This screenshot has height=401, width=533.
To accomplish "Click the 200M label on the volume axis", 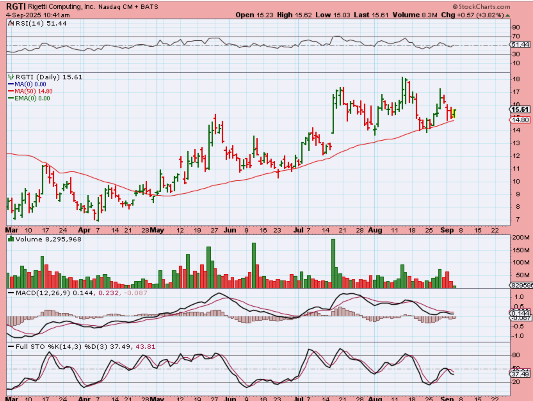I will point(521,237).
